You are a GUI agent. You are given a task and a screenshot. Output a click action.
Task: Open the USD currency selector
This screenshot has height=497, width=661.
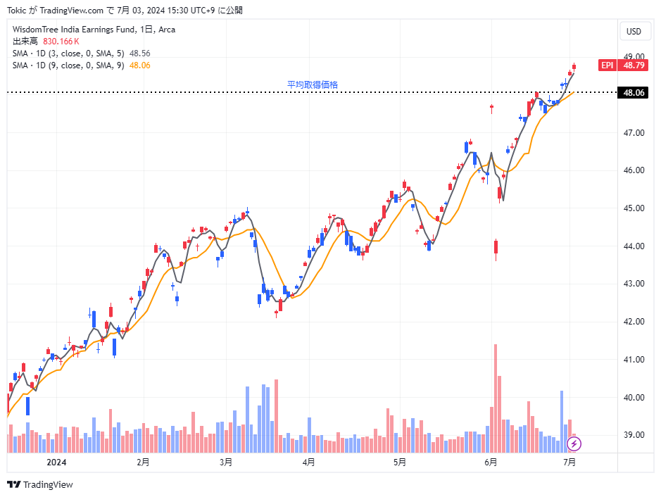point(634,32)
